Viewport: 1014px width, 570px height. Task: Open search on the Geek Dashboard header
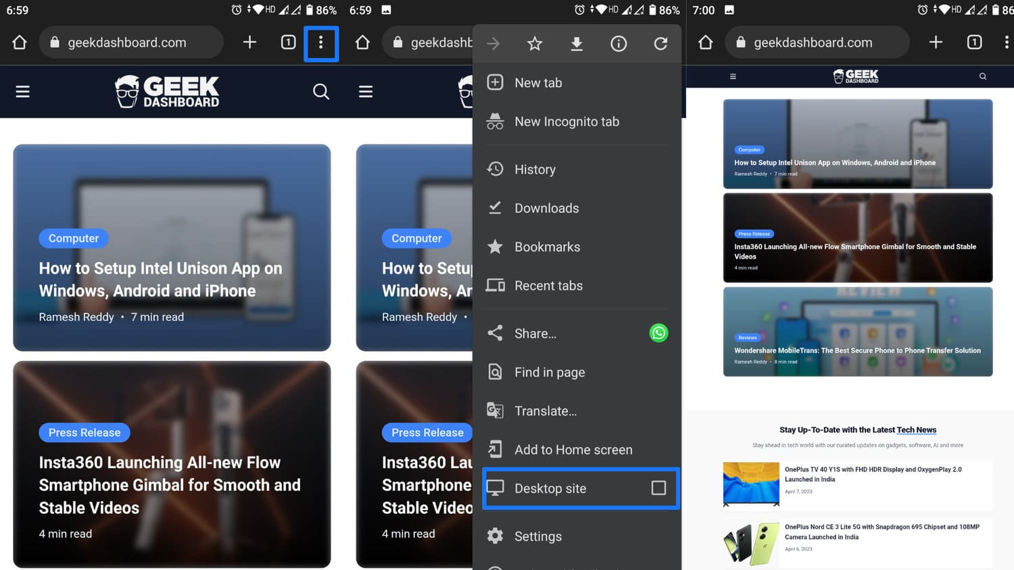pos(320,91)
